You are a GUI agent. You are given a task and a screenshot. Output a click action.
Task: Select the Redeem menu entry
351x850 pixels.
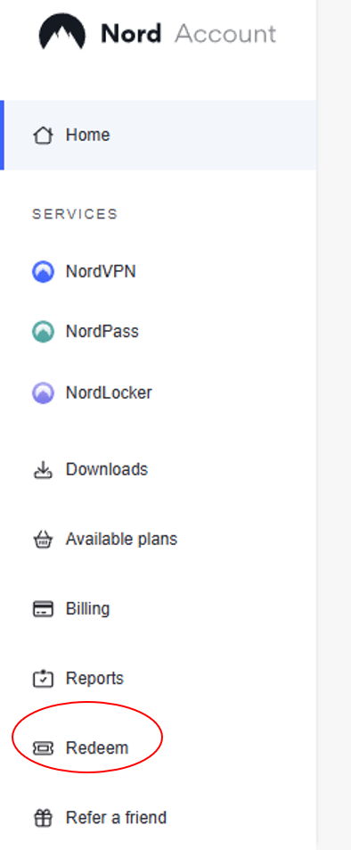pos(97,748)
